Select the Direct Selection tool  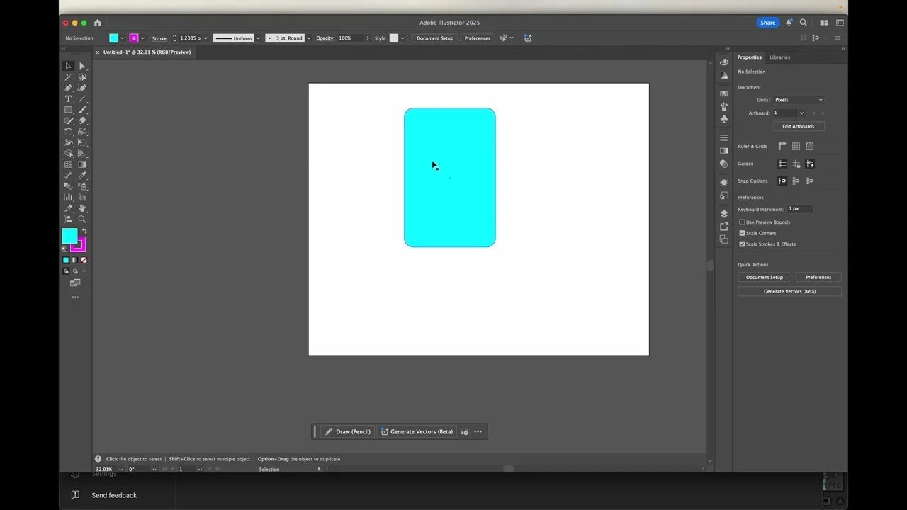[x=82, y=66]
